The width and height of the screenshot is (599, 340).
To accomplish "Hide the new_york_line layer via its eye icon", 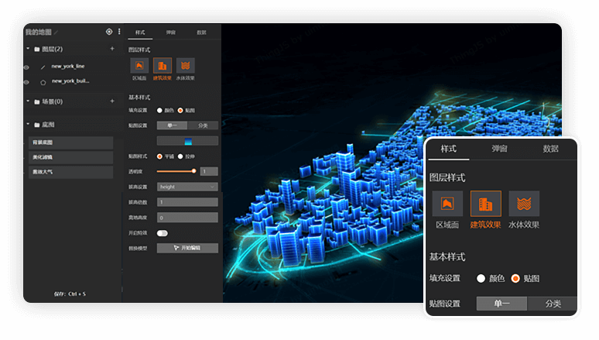I will (27, 67).
